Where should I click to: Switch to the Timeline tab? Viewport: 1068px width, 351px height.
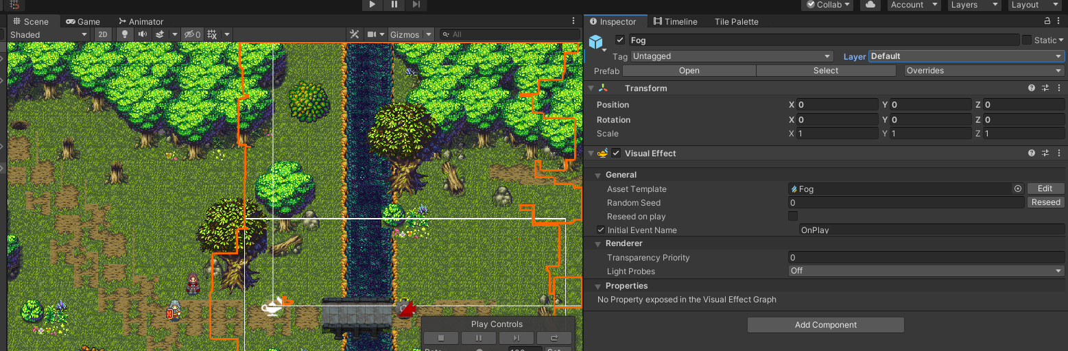coord(675,21)
